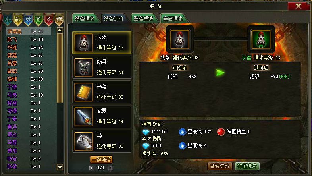Select the 防具 armor equipment icon

coord(84,67)
